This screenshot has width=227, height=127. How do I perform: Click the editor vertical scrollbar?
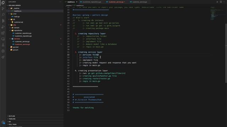(x=226, y=53)
